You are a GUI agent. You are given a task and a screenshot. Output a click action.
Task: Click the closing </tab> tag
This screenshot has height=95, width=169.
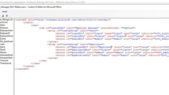point(43,61)
